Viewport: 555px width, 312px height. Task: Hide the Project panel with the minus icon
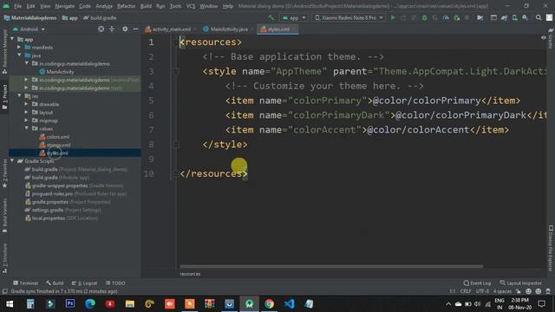135,29
